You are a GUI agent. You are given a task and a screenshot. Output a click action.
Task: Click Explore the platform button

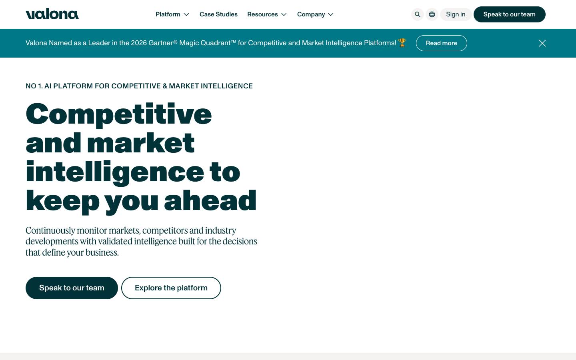pos(171,288)
